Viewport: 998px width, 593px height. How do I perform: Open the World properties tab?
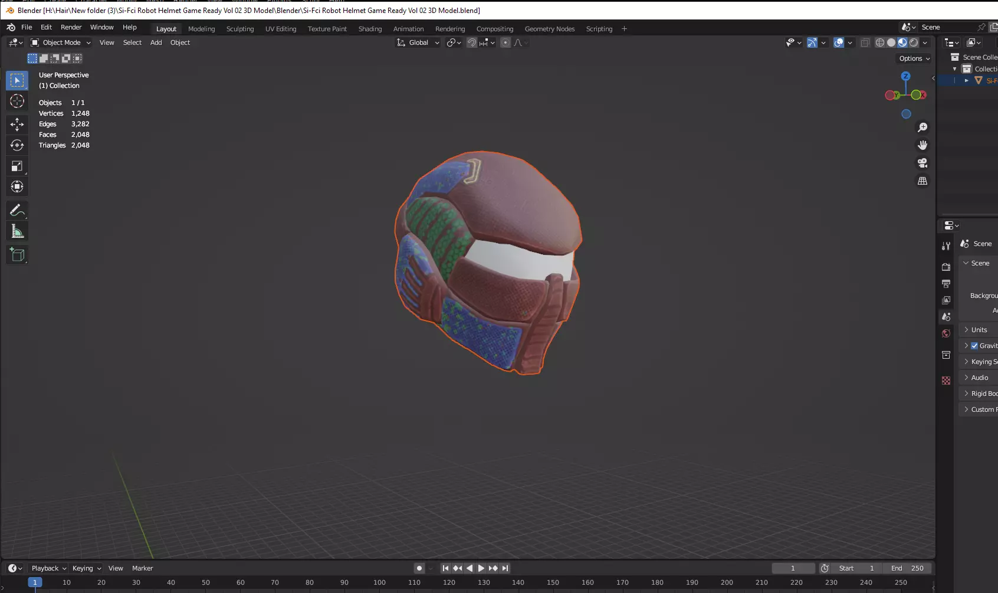coord(946,333)
